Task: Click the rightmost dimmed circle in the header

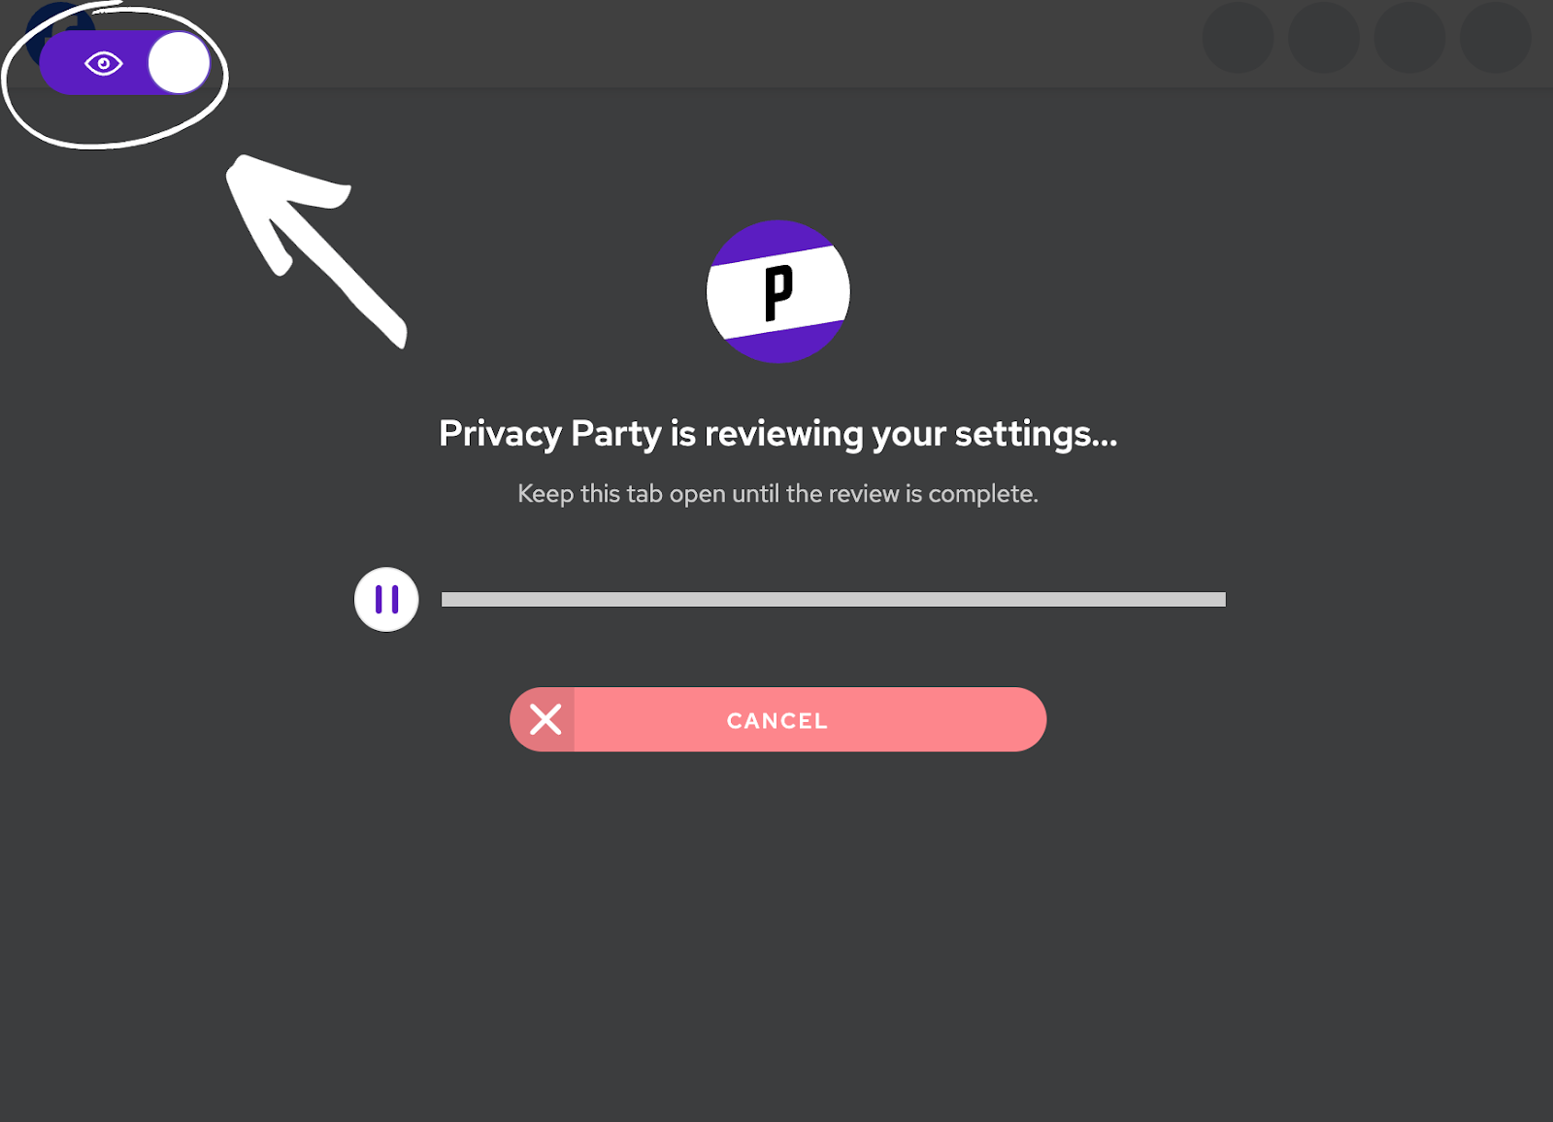Action: [x=1495, y=37]
